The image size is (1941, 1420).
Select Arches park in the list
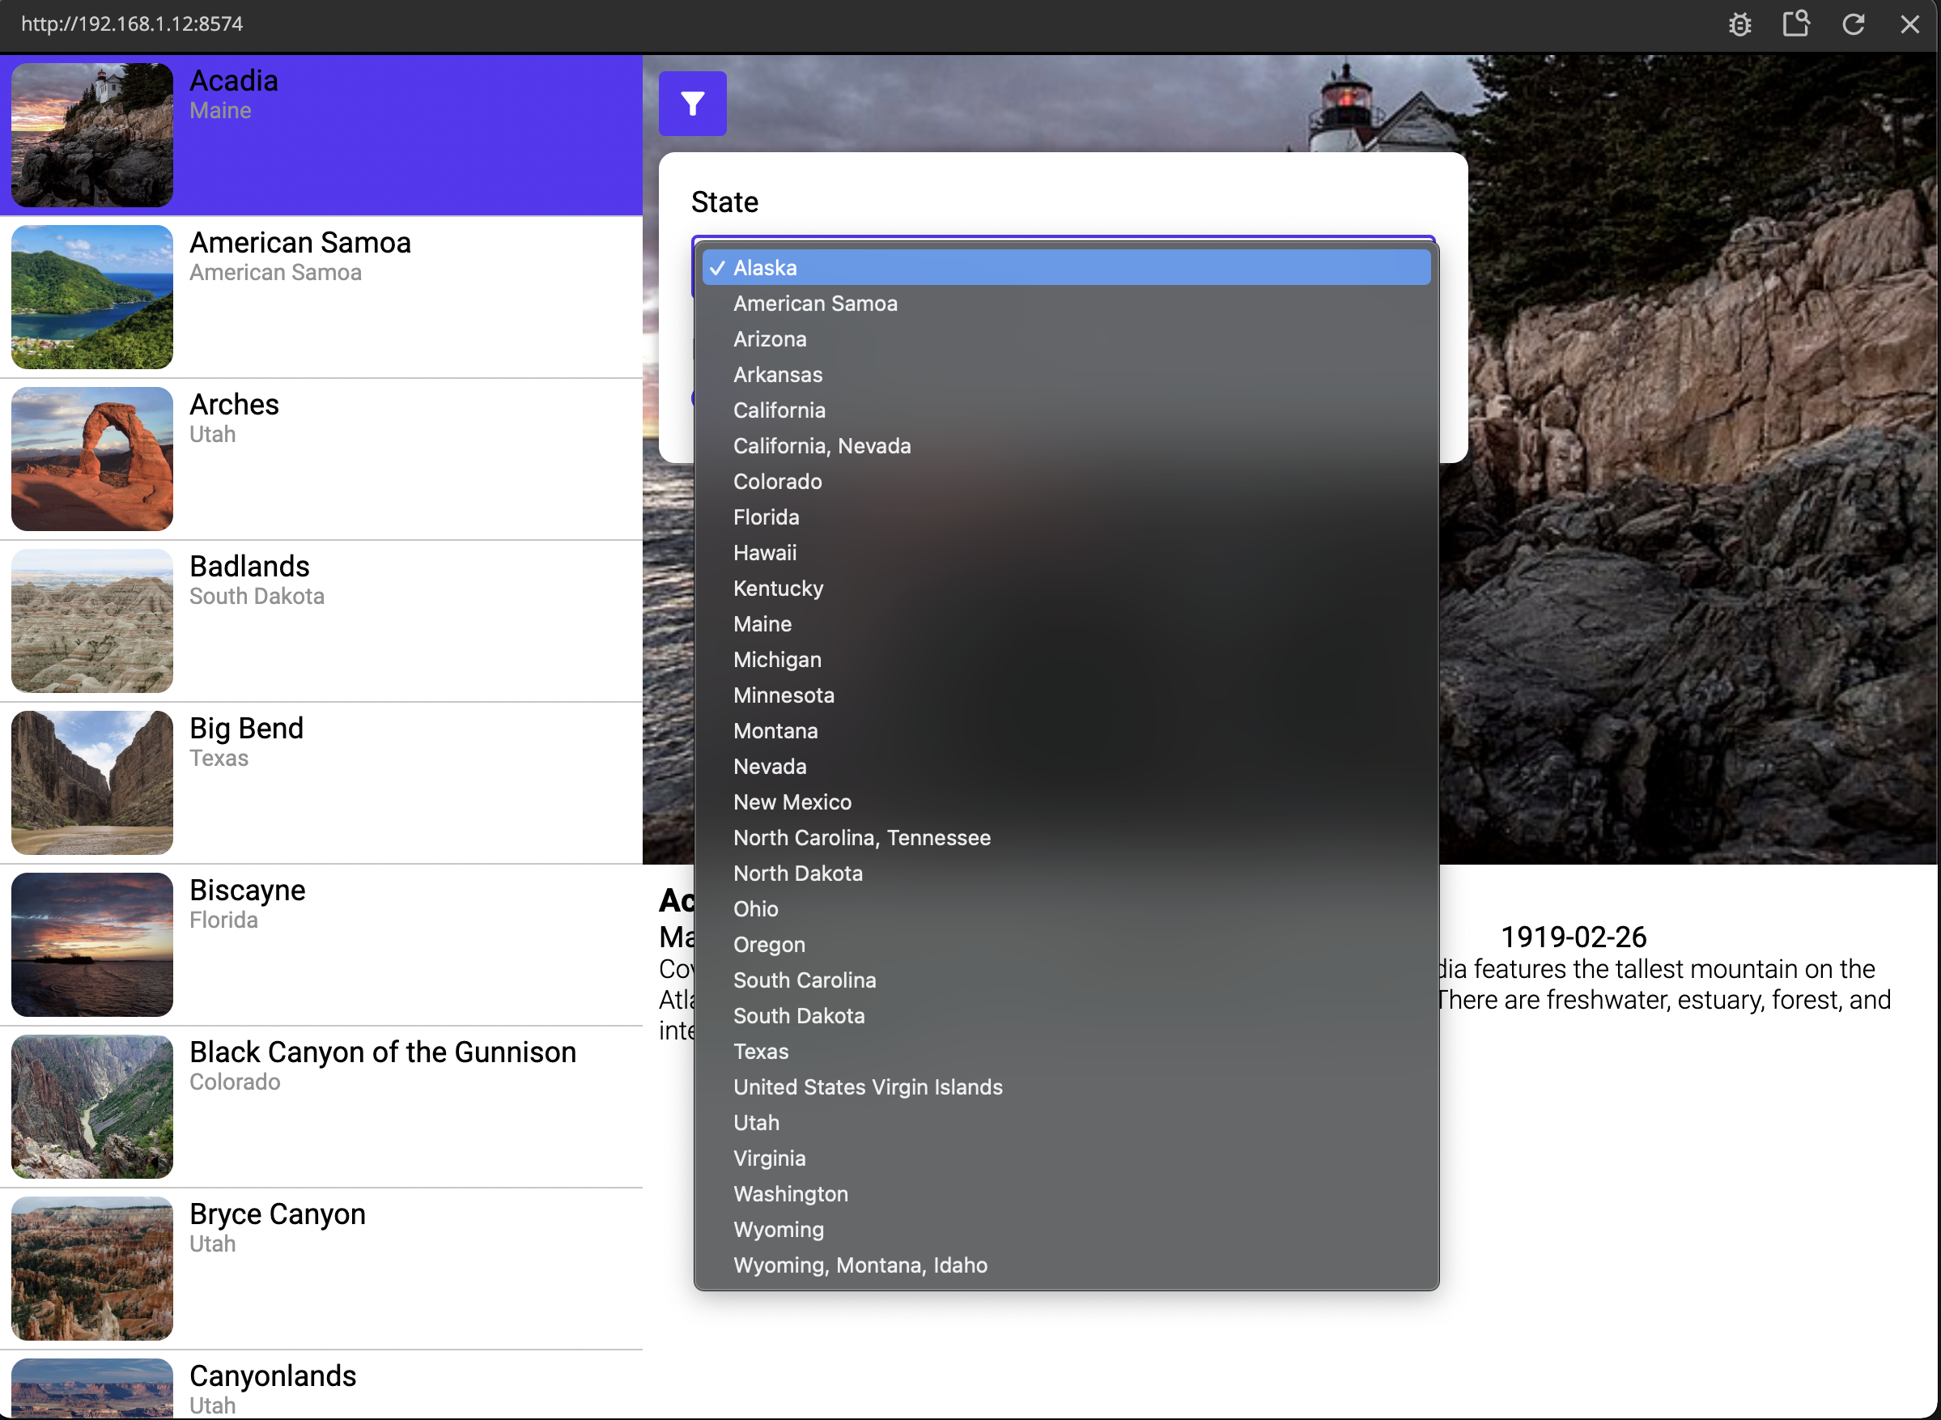(321, 459)
